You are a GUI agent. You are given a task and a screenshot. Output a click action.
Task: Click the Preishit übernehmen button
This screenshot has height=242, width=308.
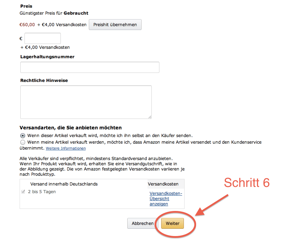[x=115, y=25]
